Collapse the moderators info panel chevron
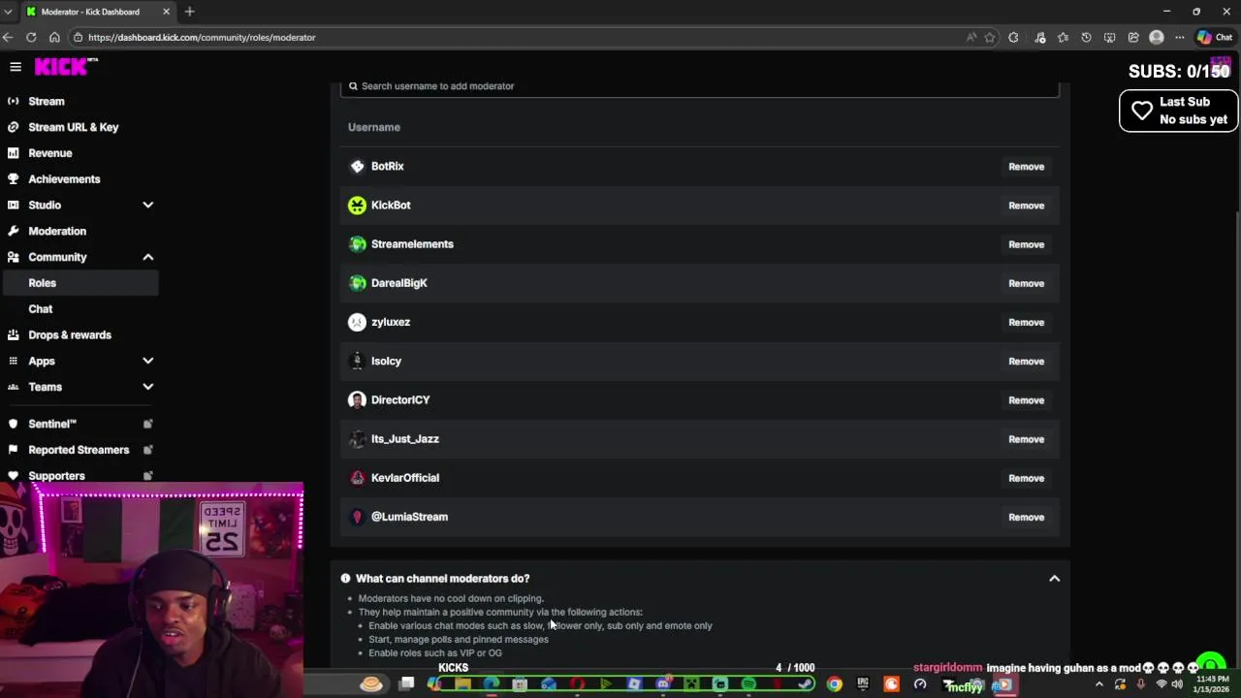 [1054, 579]
